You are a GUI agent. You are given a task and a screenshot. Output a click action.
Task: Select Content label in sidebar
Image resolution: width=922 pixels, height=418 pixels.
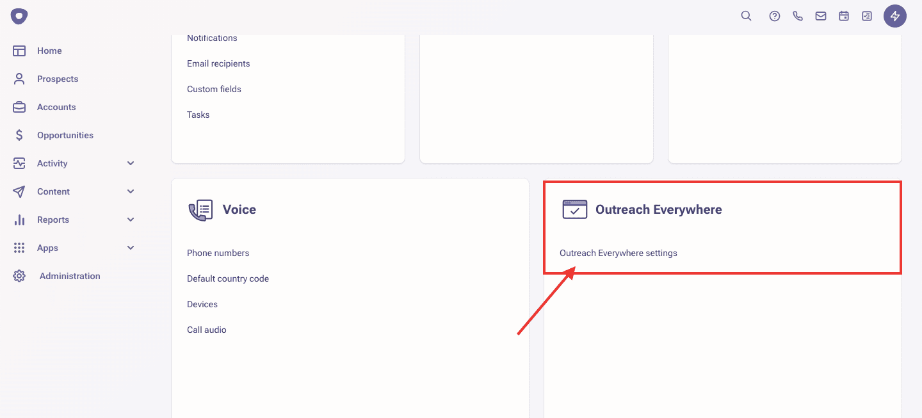pos(54,191)
